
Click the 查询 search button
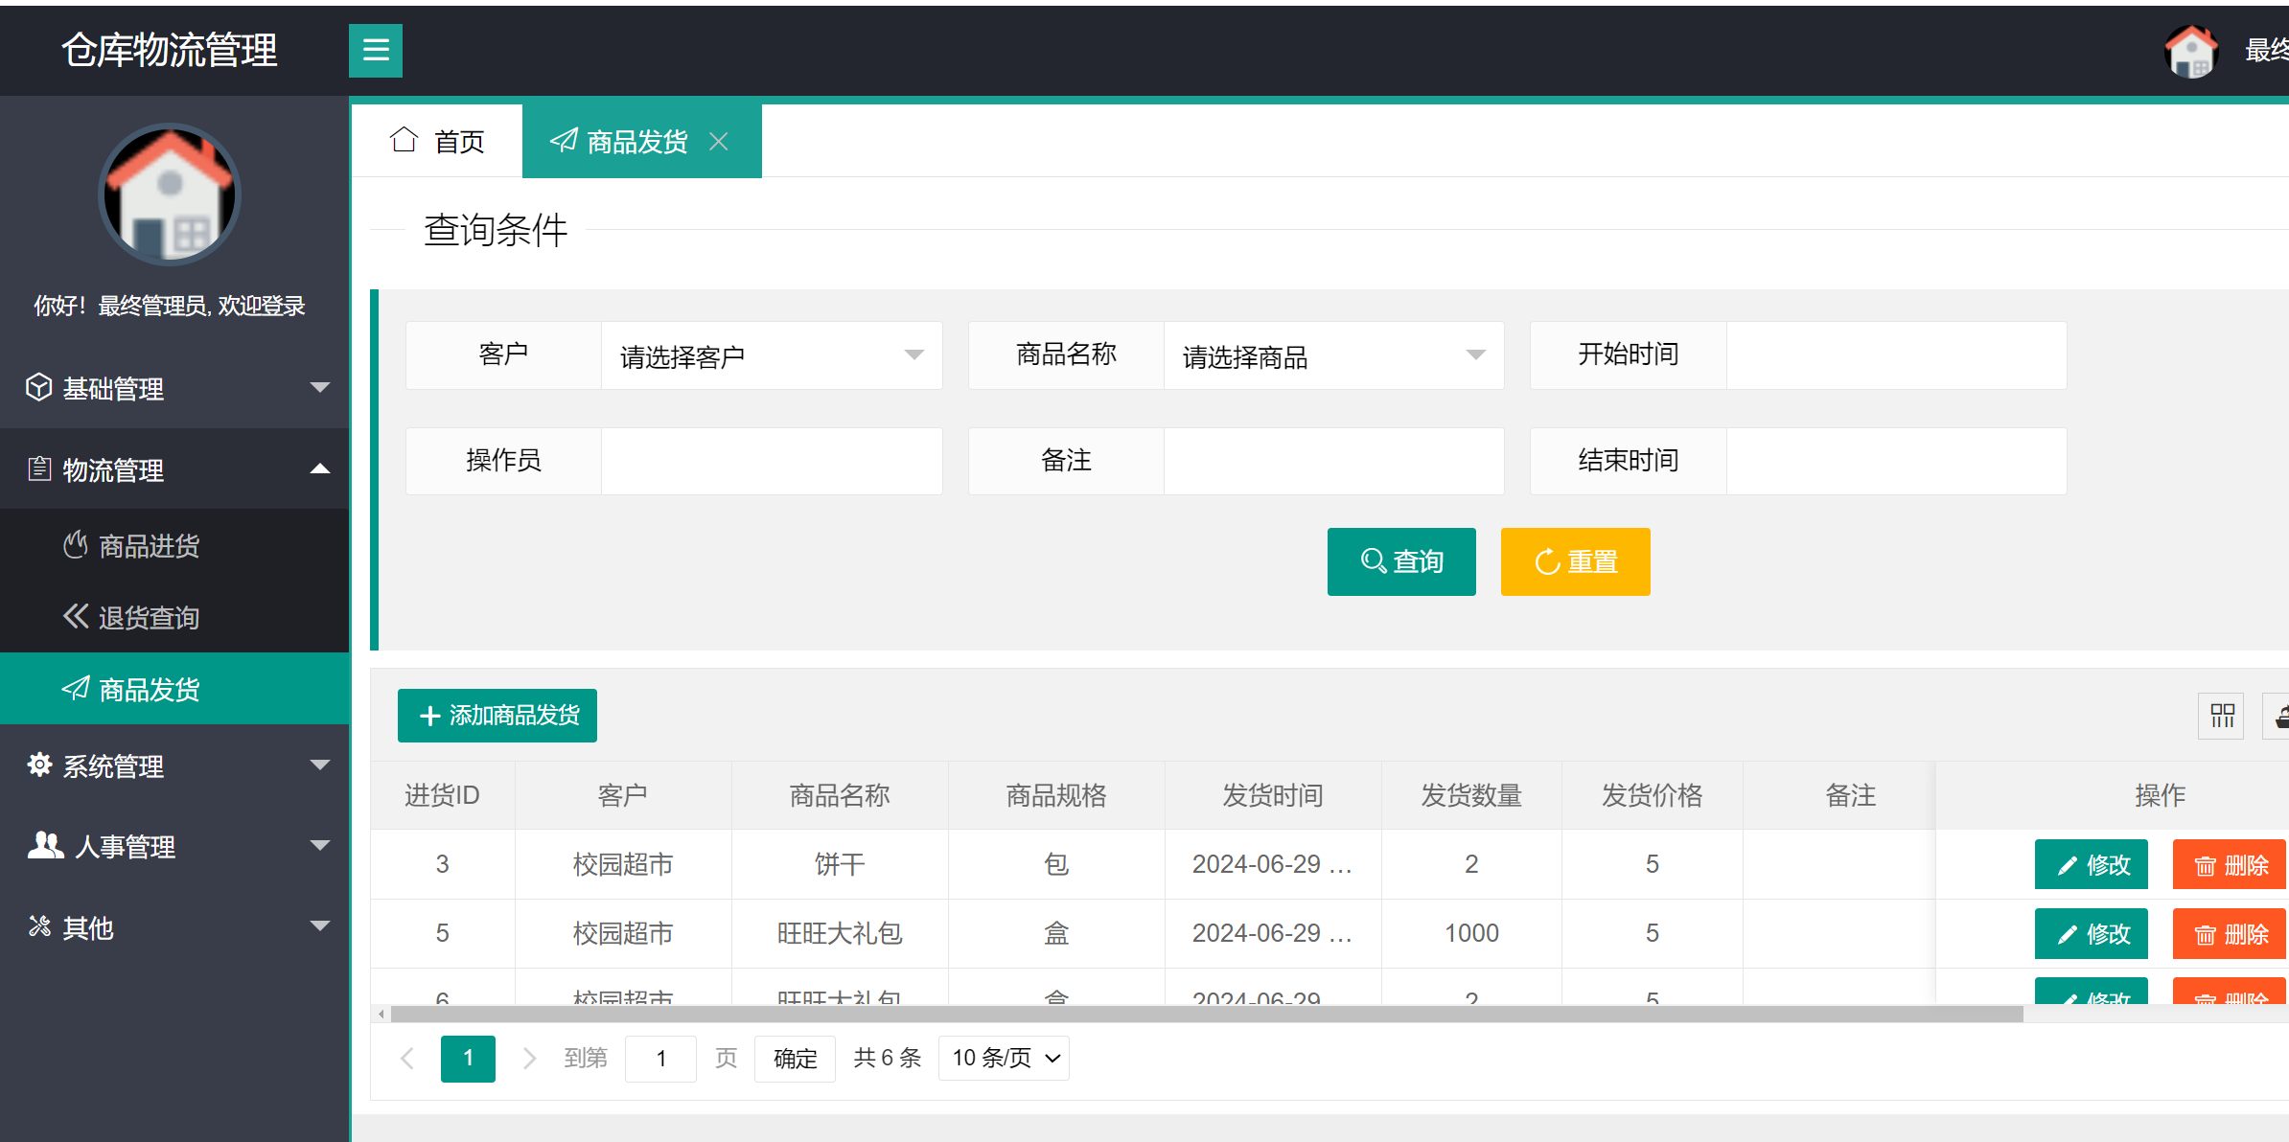point(1401,561)
